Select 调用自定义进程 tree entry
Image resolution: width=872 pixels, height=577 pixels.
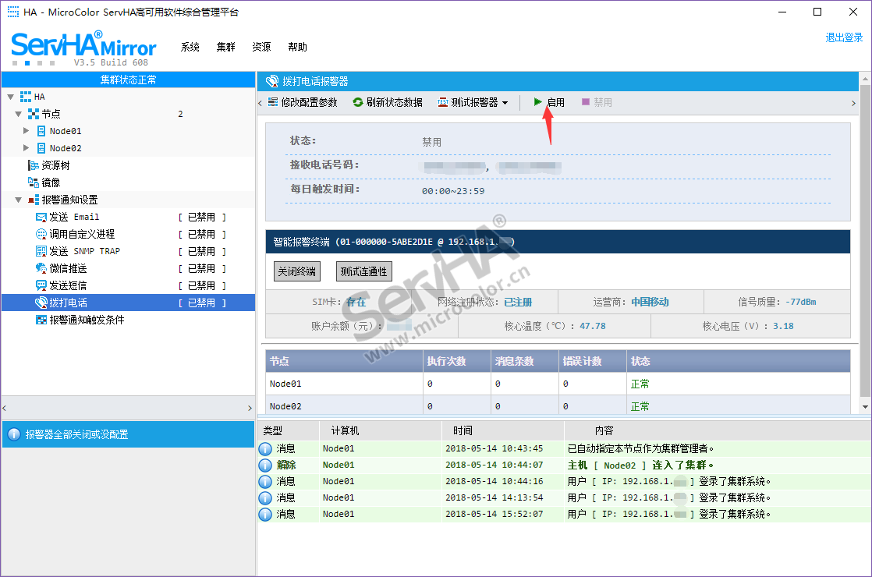[x=82, y=234]
